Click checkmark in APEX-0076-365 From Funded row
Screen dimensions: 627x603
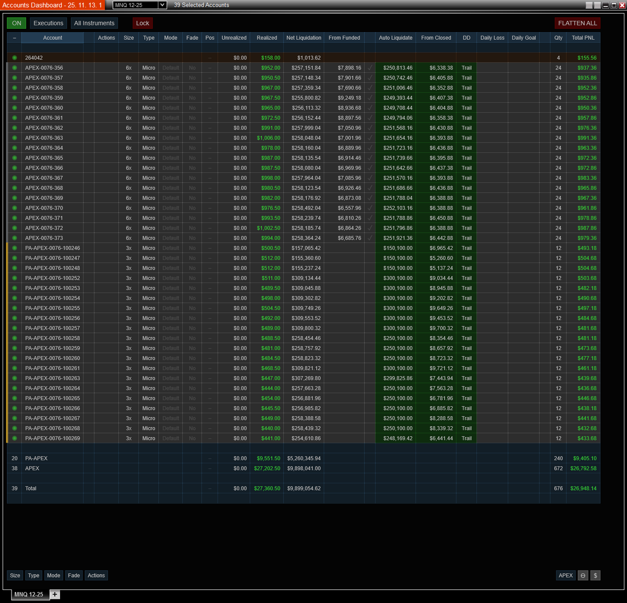click(x=370, y=158)
